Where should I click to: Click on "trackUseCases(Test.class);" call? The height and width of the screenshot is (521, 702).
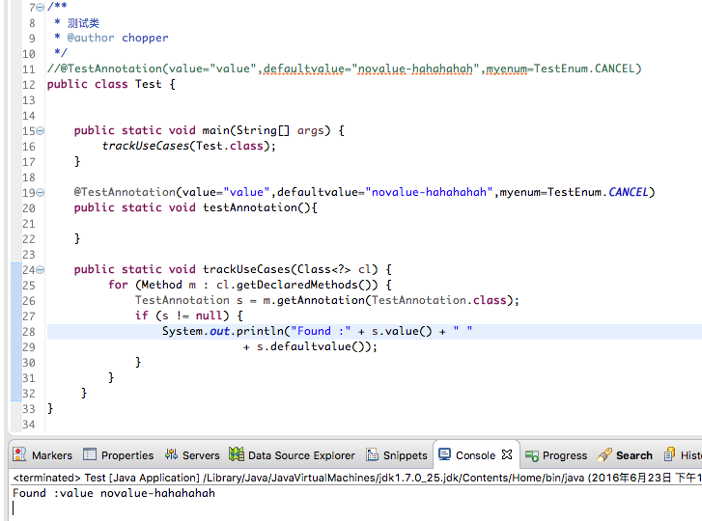pyautogui.click(x=189, y=146)
